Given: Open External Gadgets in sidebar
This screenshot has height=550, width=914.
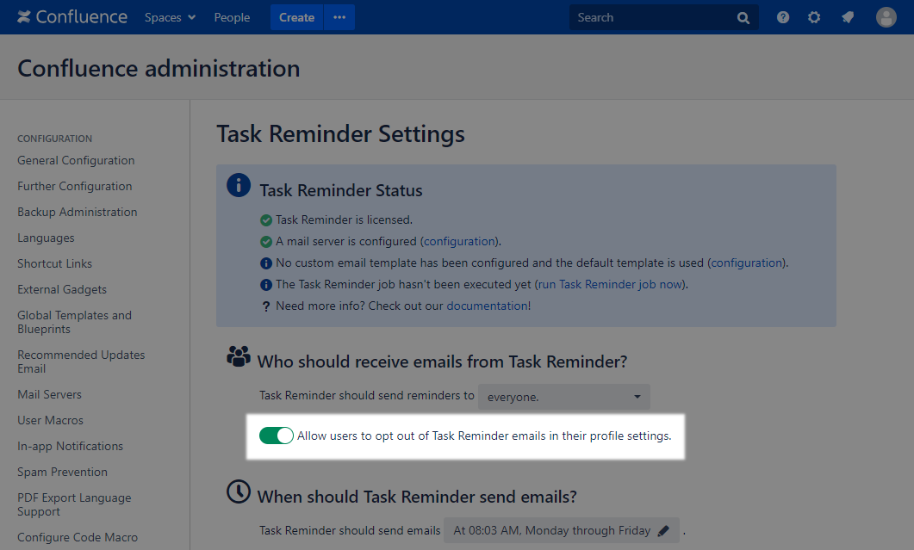Looking at the screenshot, I should [62, 289].
